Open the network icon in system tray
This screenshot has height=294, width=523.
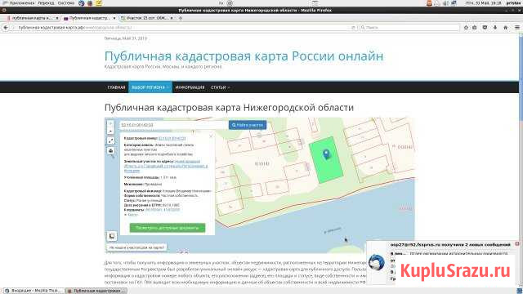454,3
